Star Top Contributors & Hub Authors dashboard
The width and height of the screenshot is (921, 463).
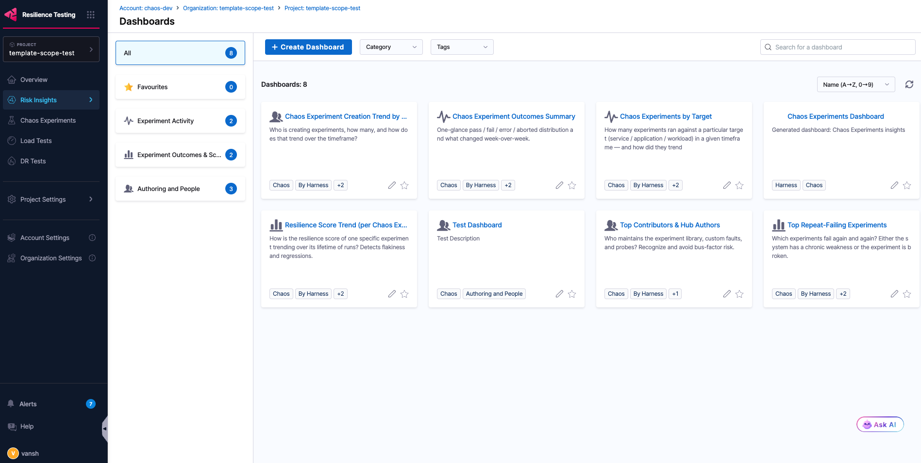pyautogui.click(x=739, y=294)
